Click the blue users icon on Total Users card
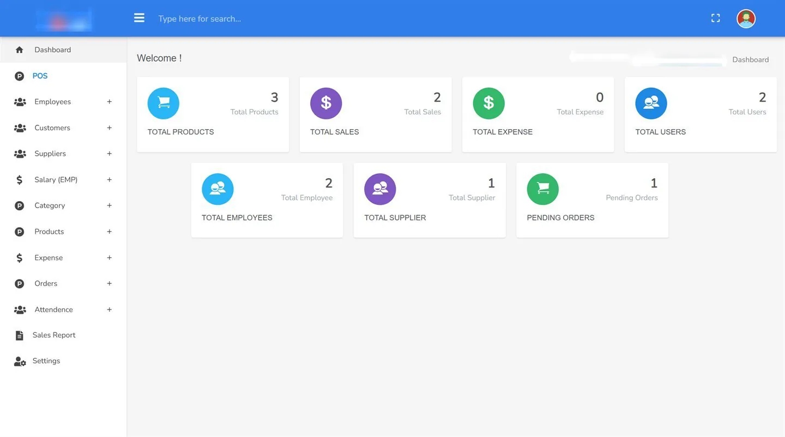Image resolution: width=785 pixels, height=437 pixels. [x=651, y=104]
